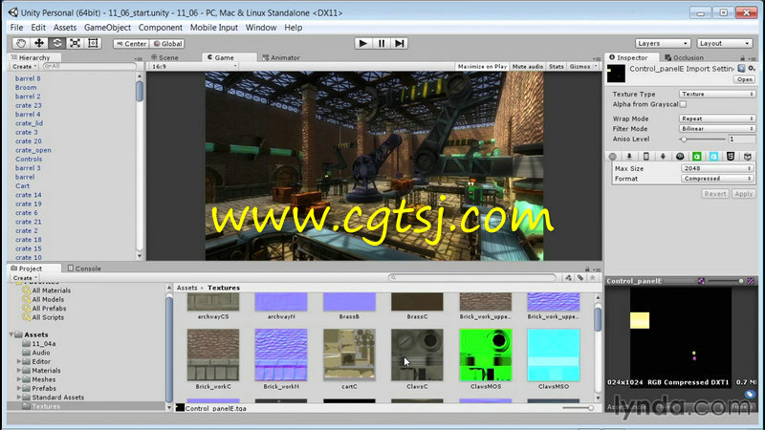The height and width of the screenshot is (430, 765).
Task: Select the Scale tool
Action: [x=75, y=43]
